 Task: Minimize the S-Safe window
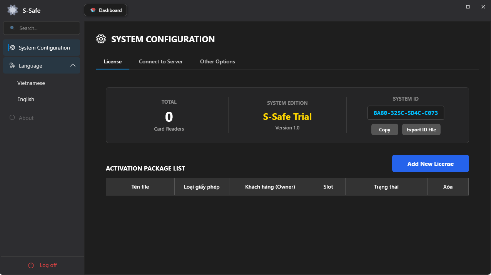[453, 7]
